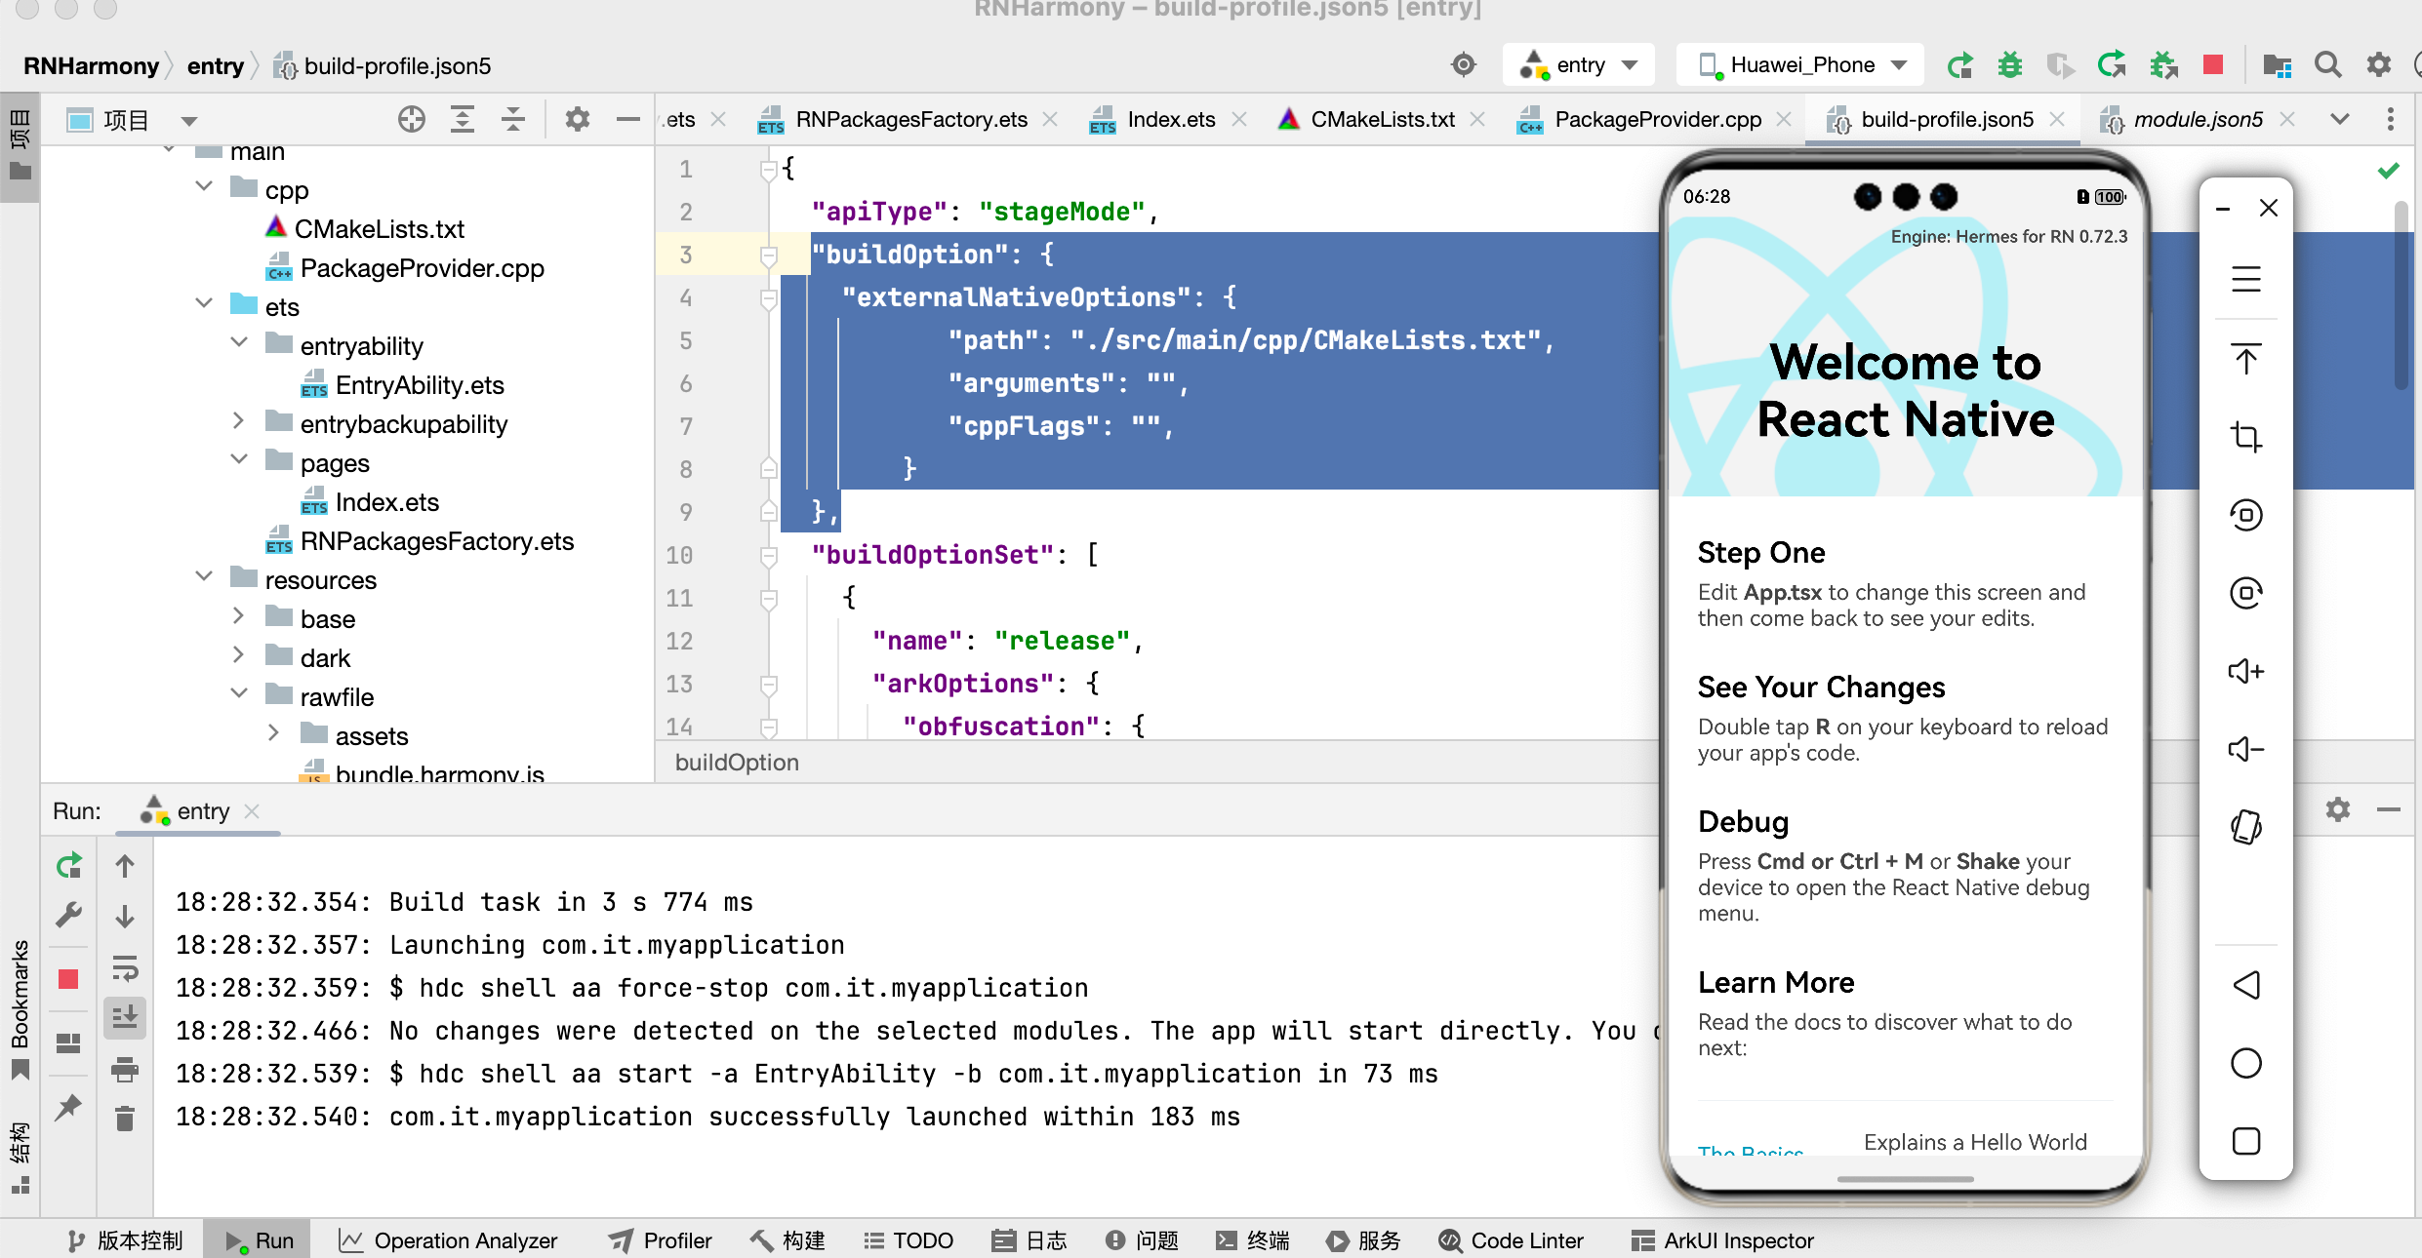
Task: Click emulator volume down icon
Action: click(2246, 749)
